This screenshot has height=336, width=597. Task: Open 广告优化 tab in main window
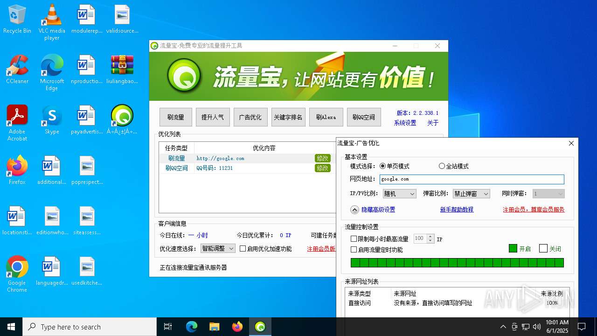pyautogui.click(x=250, y=117)
